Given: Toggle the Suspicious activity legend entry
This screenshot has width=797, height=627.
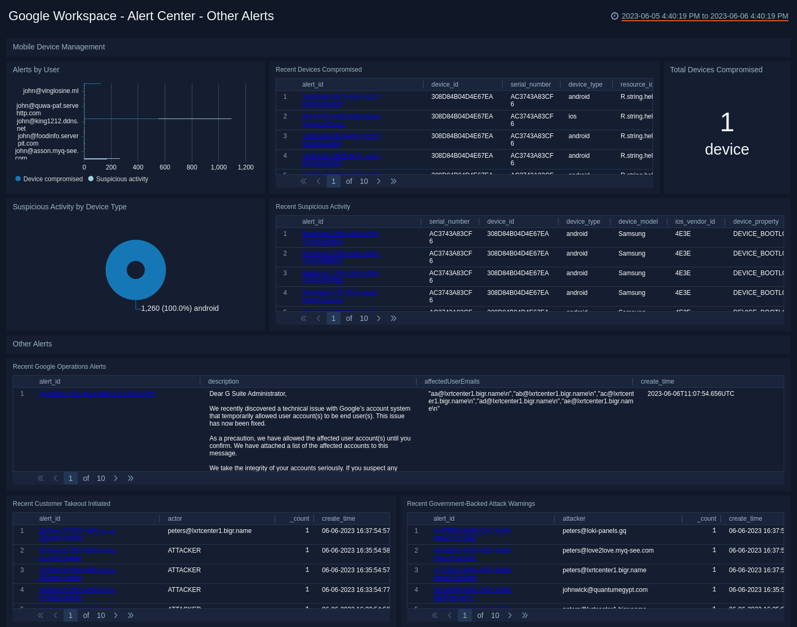Looking at the screenshot, I should click(122, 179).
